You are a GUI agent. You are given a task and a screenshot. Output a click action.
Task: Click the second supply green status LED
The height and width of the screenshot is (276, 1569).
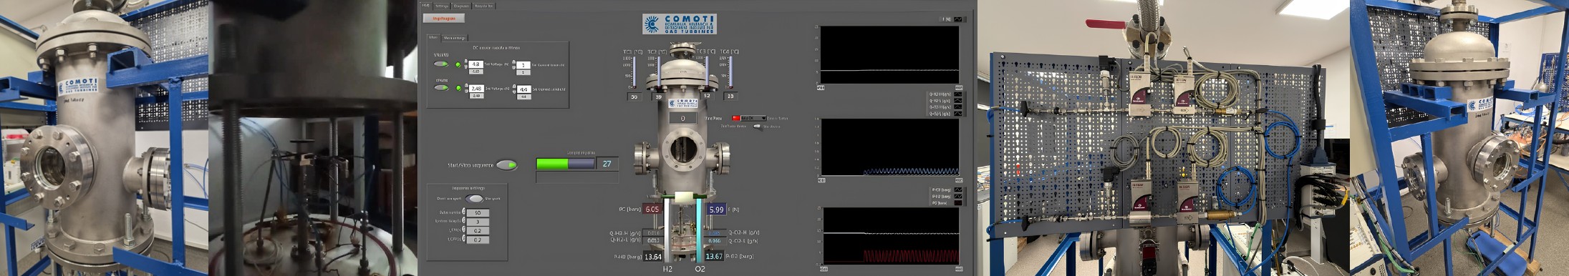pyautogui.click(x=458, y=89)
